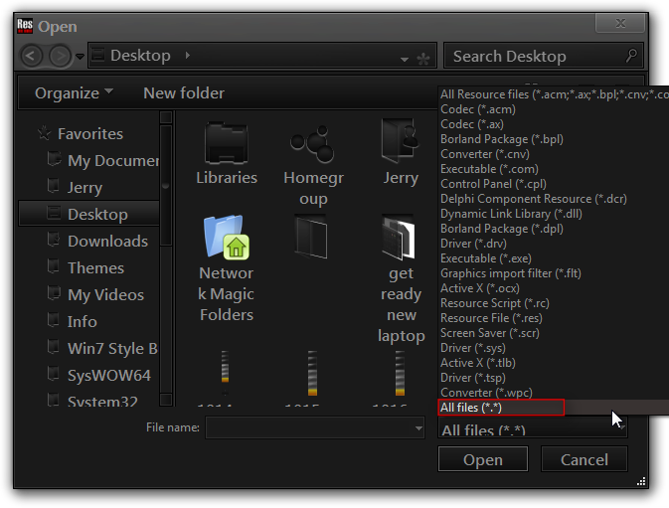This screenshot has width=669, height=508.
Task: Select My Documents in Favorites
Action: point(113,161)
